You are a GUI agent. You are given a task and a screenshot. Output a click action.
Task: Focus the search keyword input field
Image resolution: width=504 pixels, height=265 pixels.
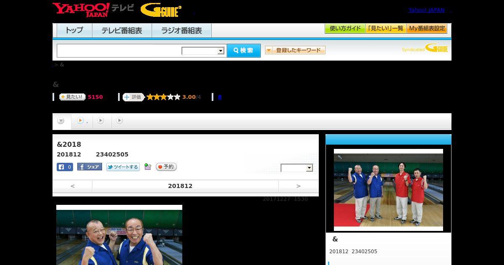tap(119, 50)
